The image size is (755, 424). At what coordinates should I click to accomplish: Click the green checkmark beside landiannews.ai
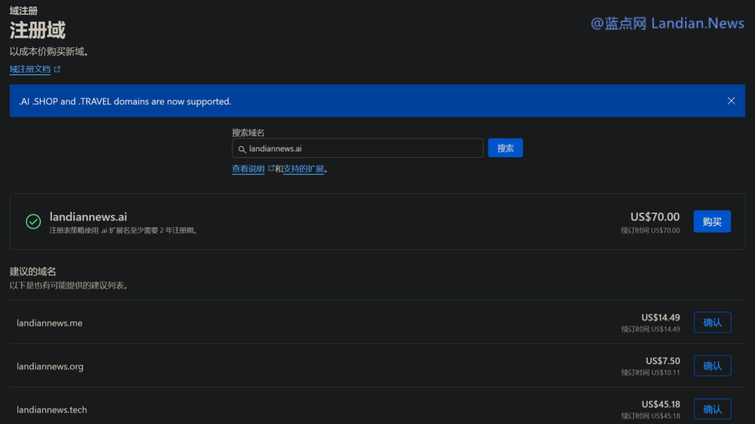(33, 221)
